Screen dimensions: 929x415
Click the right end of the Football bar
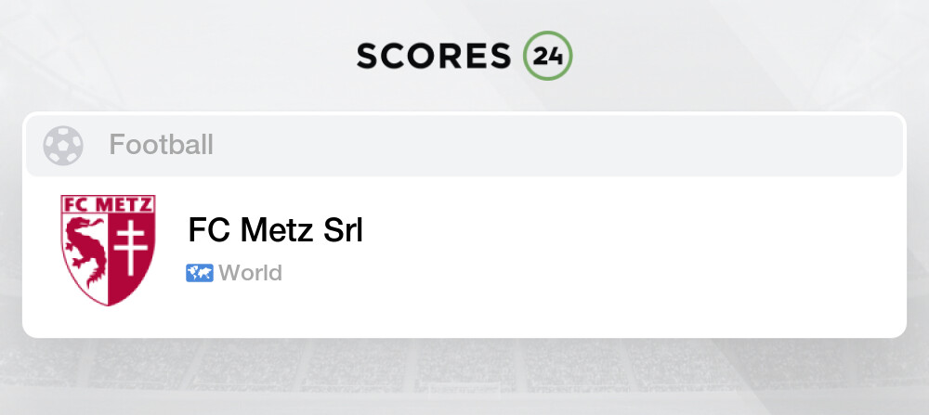coord(873,145)
